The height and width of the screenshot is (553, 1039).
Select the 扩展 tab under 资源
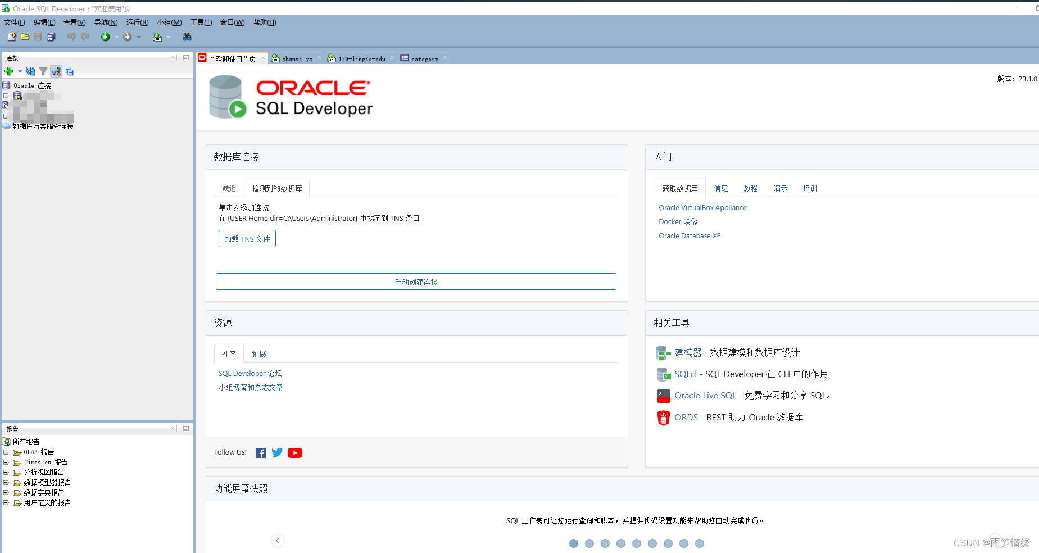(259, 354)
